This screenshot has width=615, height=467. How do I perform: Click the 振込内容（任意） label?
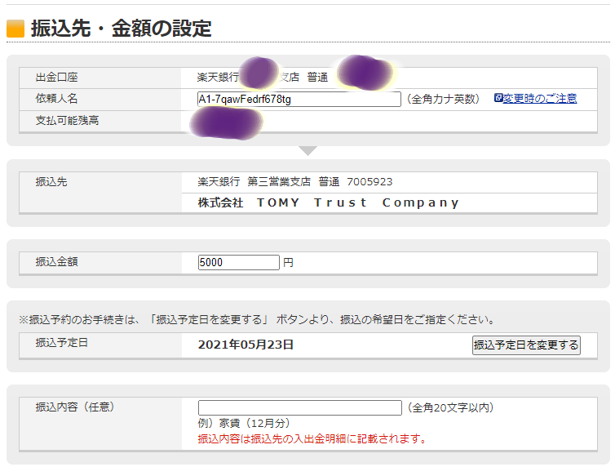(77, 407)
